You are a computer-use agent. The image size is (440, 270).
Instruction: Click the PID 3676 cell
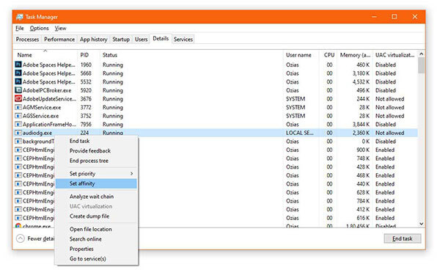tap(86, 99)
